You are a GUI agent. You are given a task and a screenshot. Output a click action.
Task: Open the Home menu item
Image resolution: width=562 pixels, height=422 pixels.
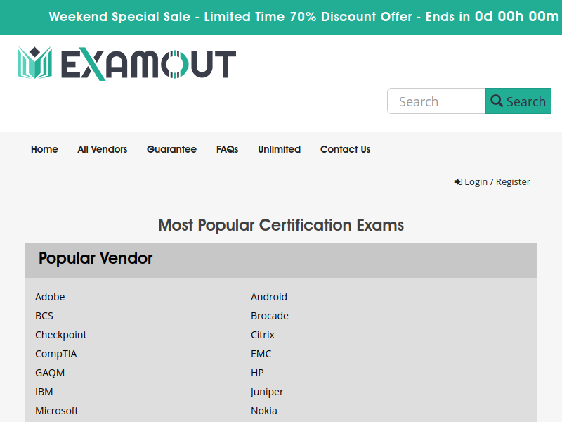44,149
